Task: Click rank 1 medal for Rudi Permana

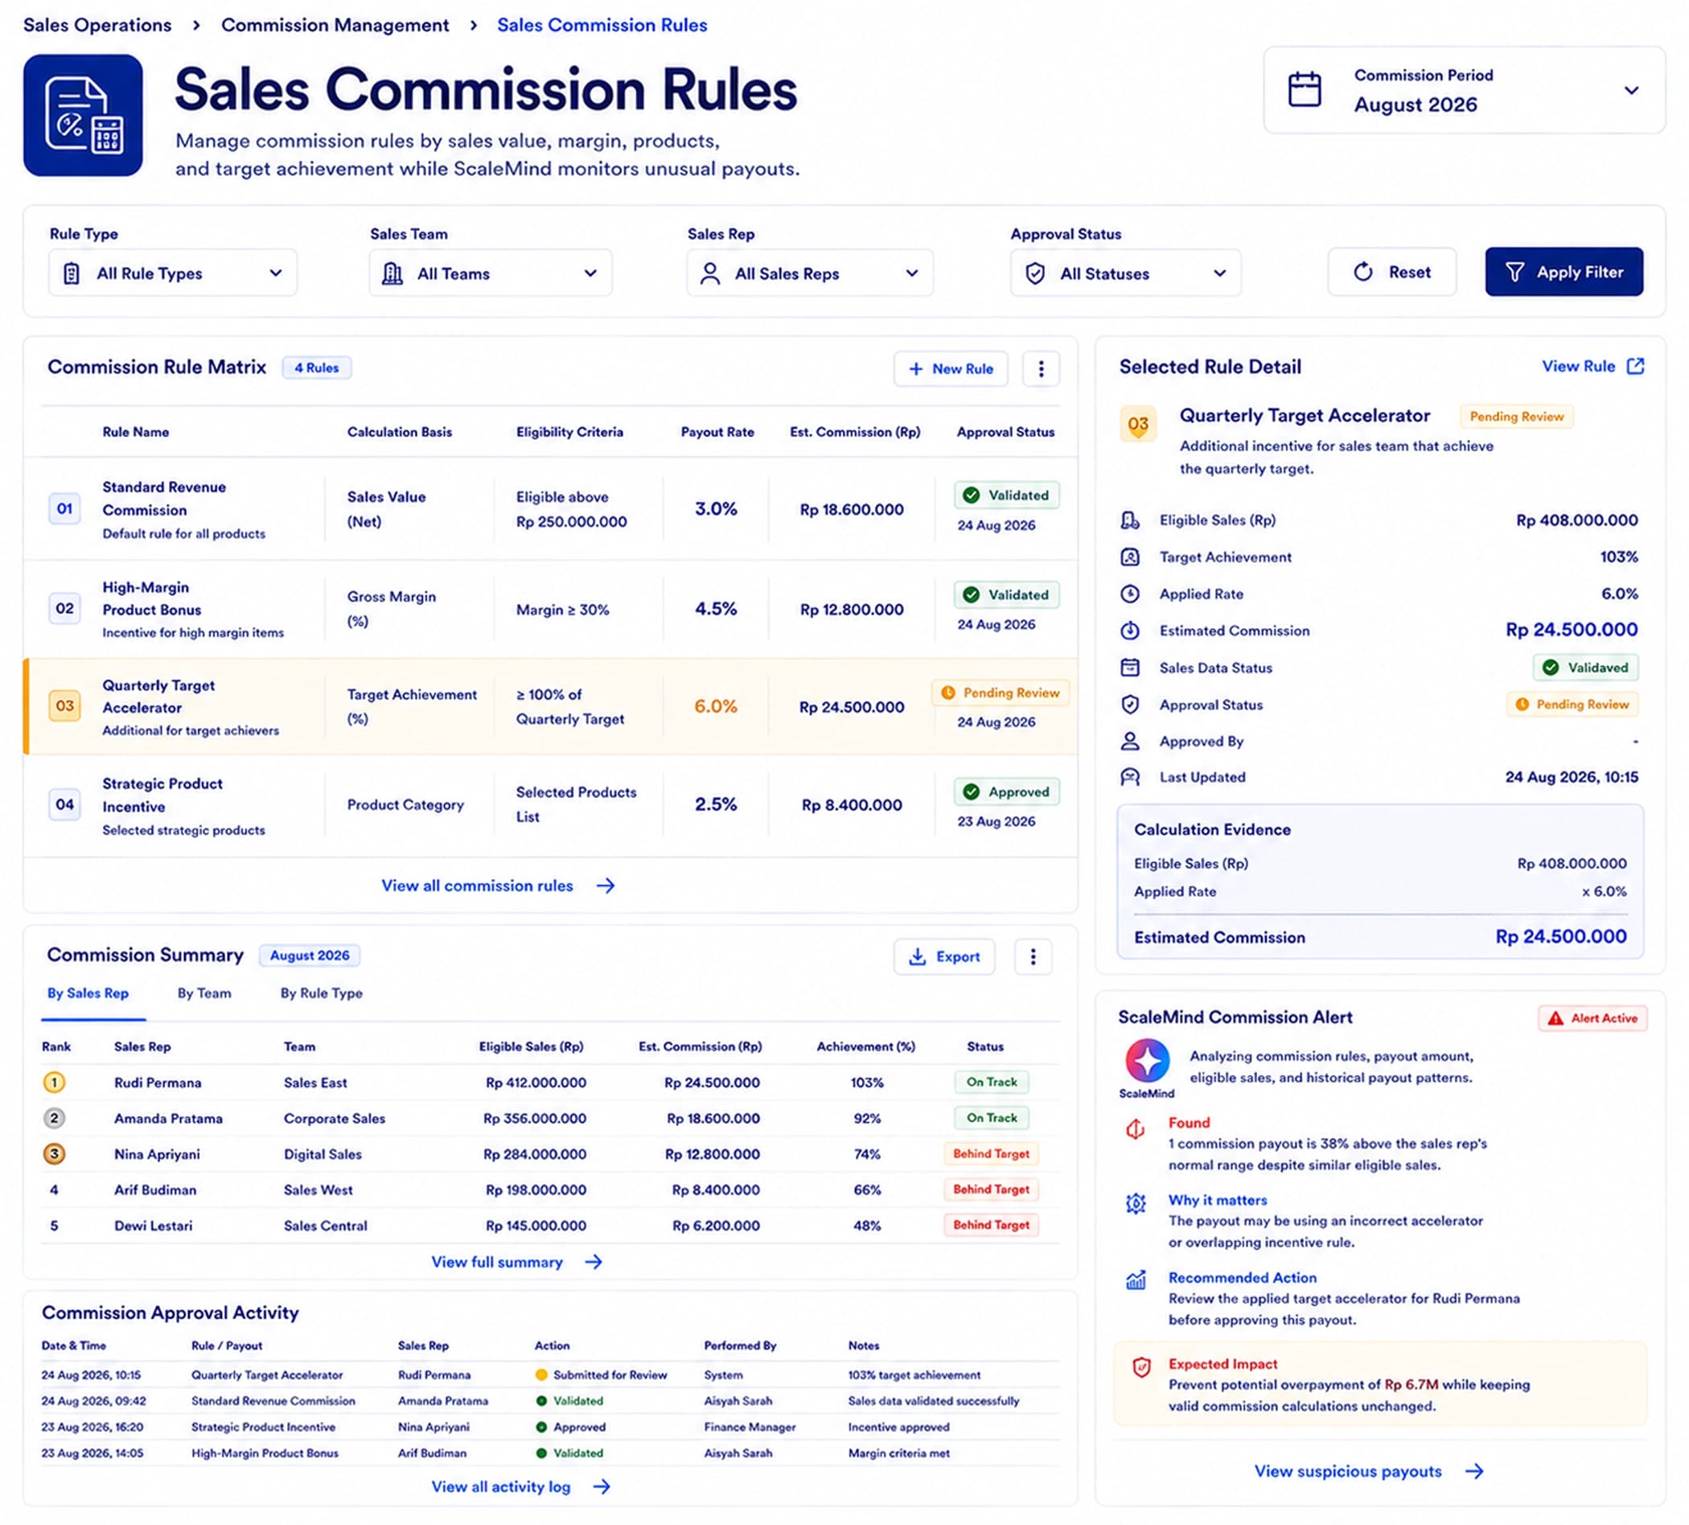Action: click(55, 1083)
